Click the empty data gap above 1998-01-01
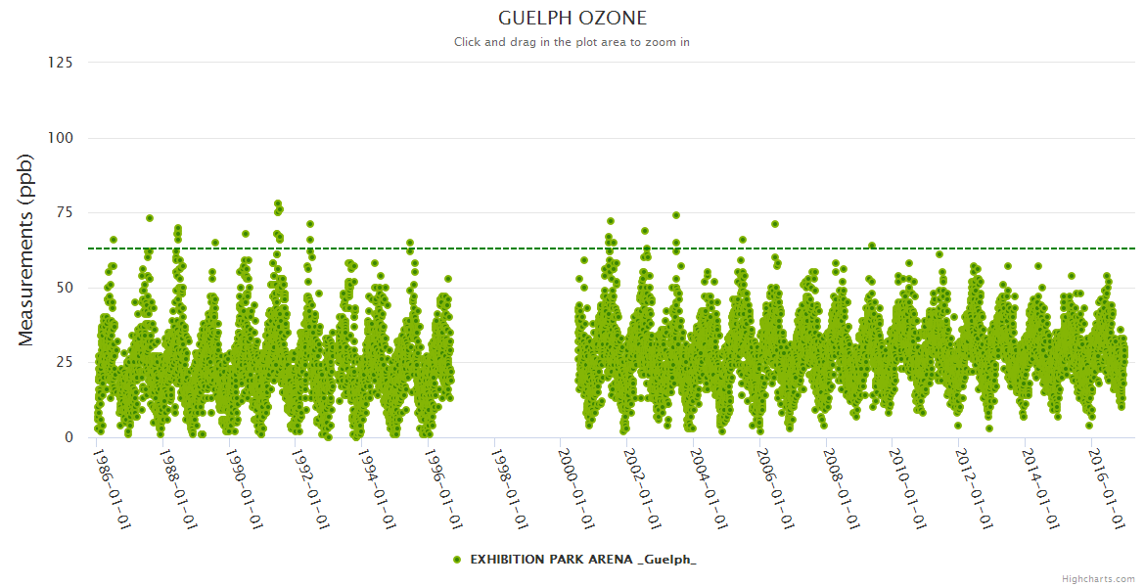This screenshot has width=1145, height=587. 509,342
